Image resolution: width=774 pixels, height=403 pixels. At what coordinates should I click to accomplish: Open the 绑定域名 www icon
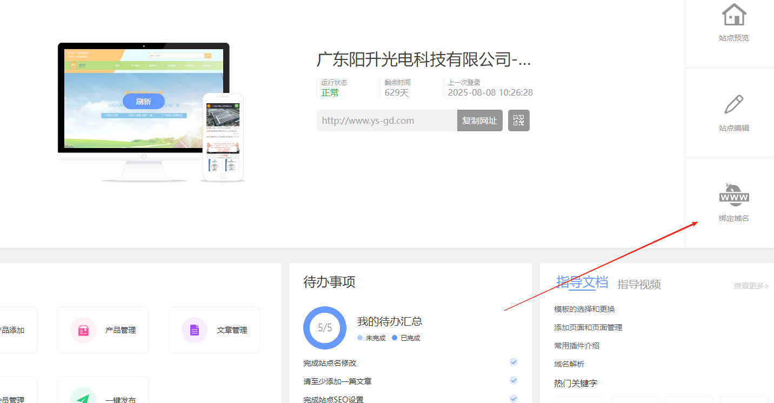734,194
